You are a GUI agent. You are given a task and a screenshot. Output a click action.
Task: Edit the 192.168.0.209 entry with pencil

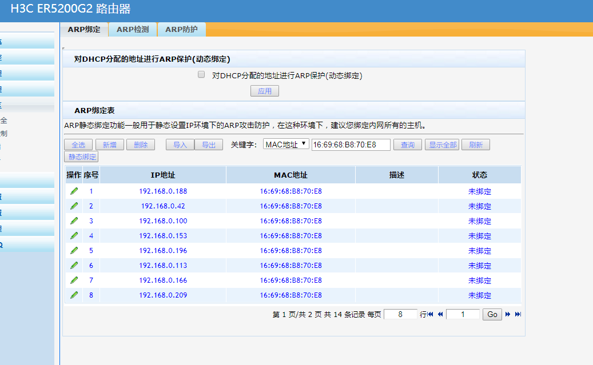[x=74, y=295]
